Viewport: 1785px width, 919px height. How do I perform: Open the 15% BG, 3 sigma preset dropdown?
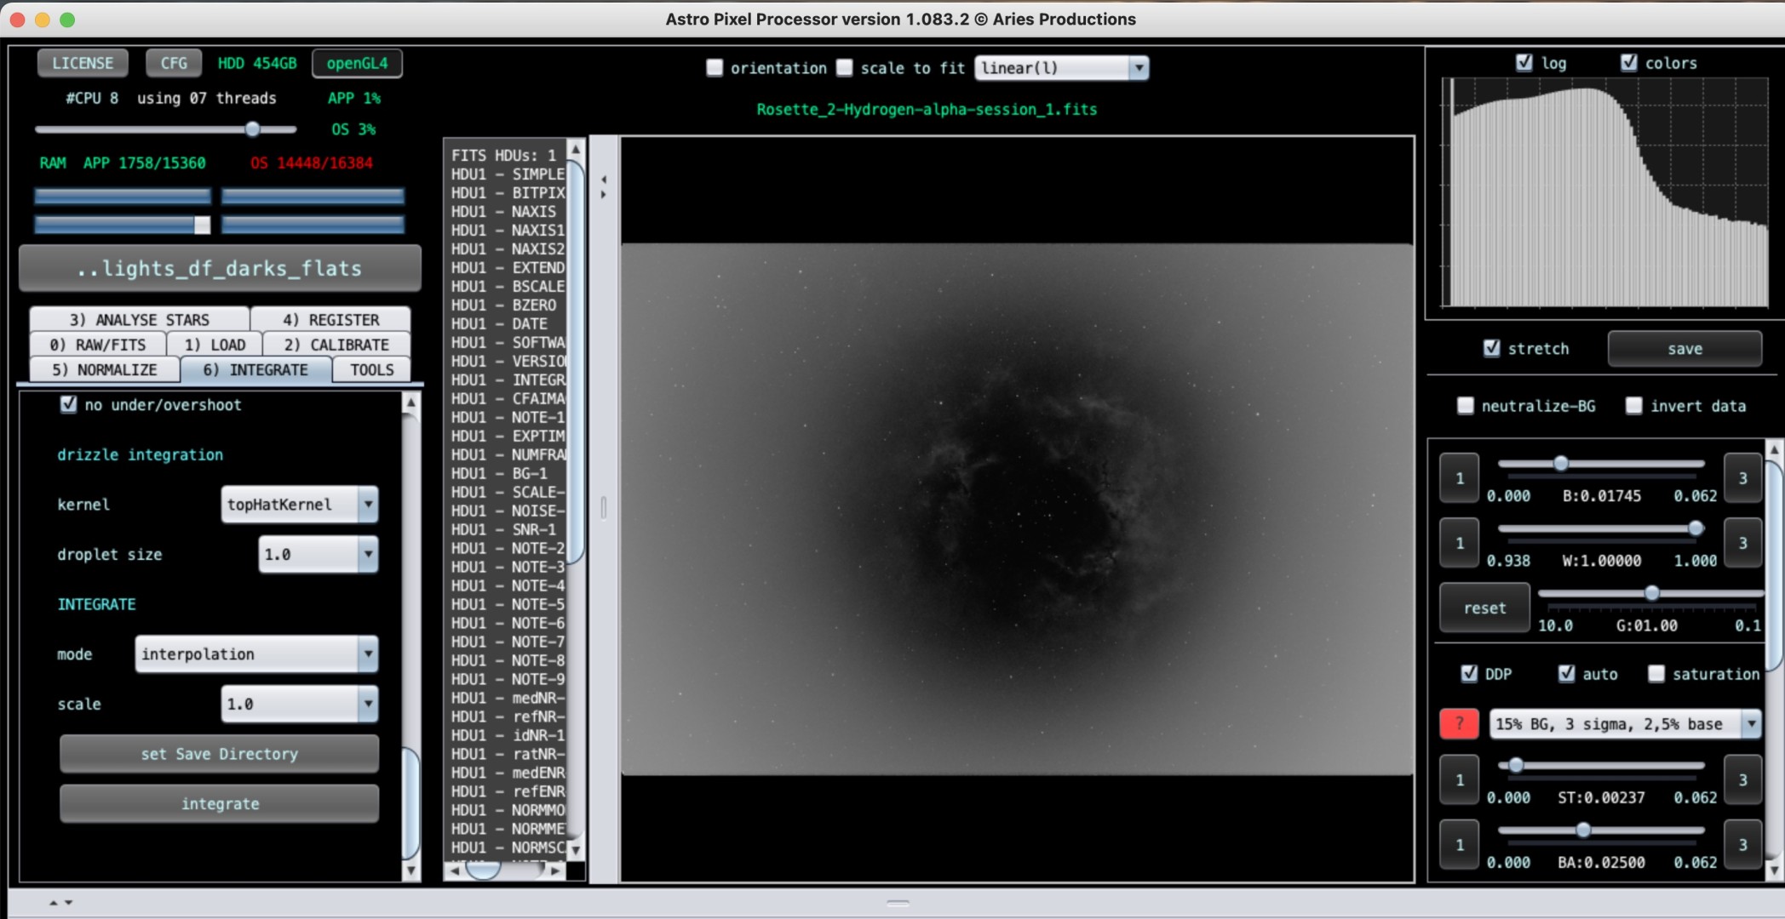[1751, 724]
